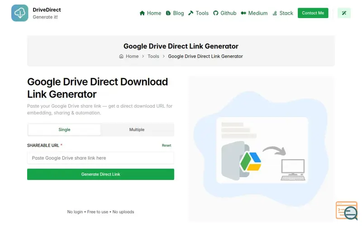Open the Medium navigation link
Viewport: 362px width, 226px height.
tap(254, 13)
